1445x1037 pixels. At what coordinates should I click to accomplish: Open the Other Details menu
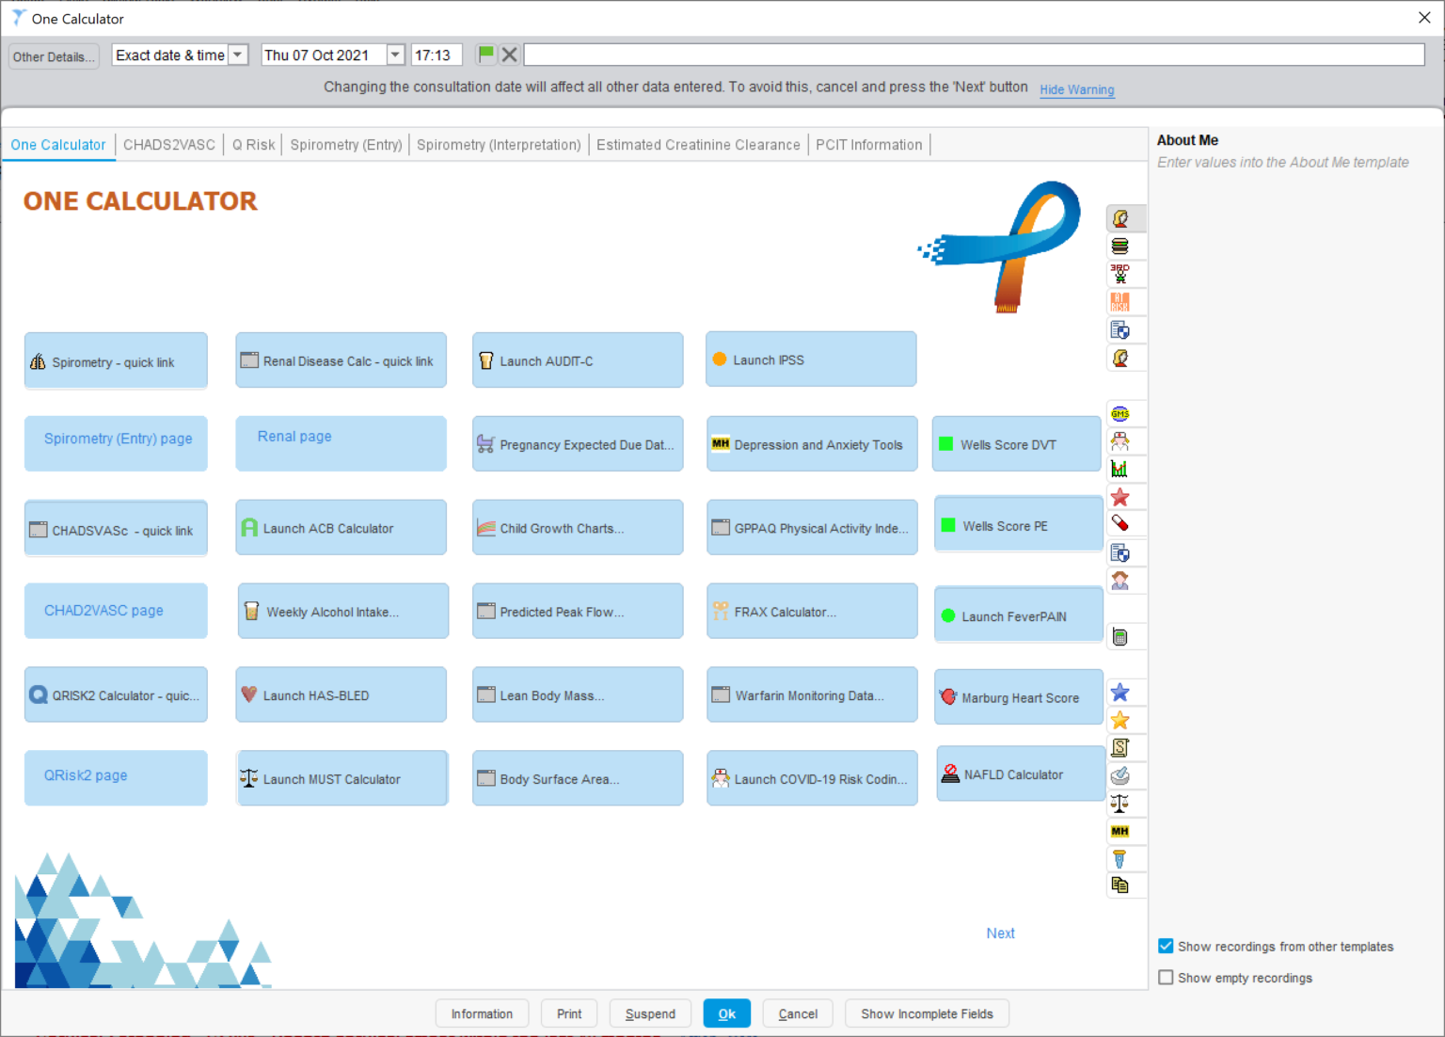coord(53,56)
